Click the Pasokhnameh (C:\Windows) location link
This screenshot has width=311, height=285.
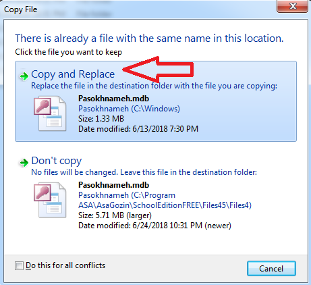tap(129, 109)
